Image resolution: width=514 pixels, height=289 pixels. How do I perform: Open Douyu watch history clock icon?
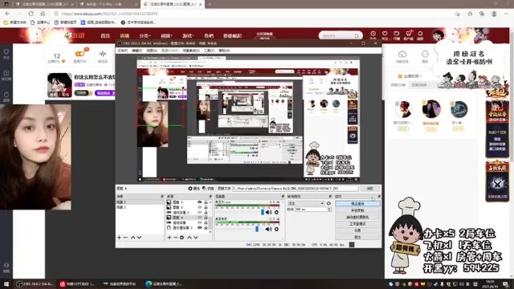[x=373, y=34]
